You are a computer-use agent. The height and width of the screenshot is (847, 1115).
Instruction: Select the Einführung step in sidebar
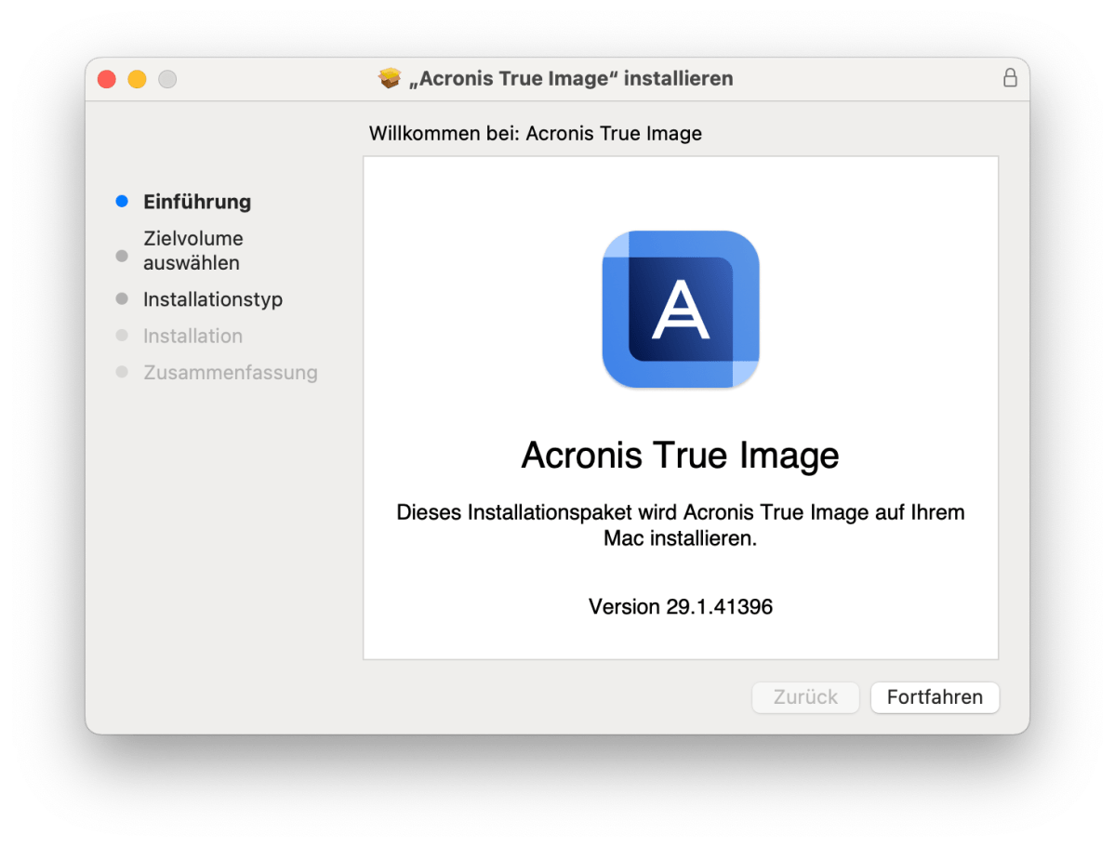click(x=197, y=202)
